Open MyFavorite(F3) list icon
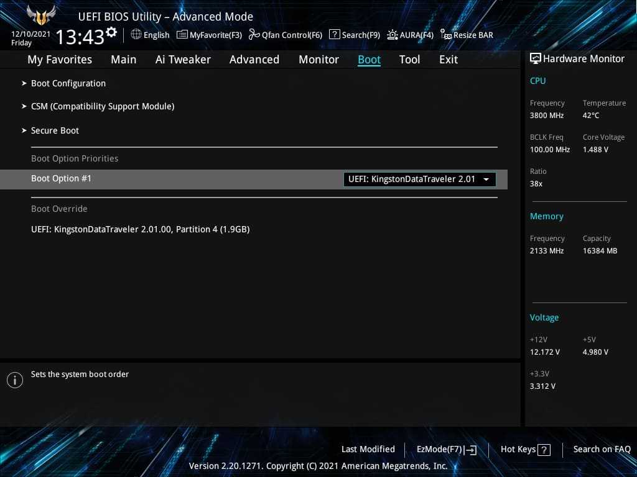637x477 pixels. point(182,35)
